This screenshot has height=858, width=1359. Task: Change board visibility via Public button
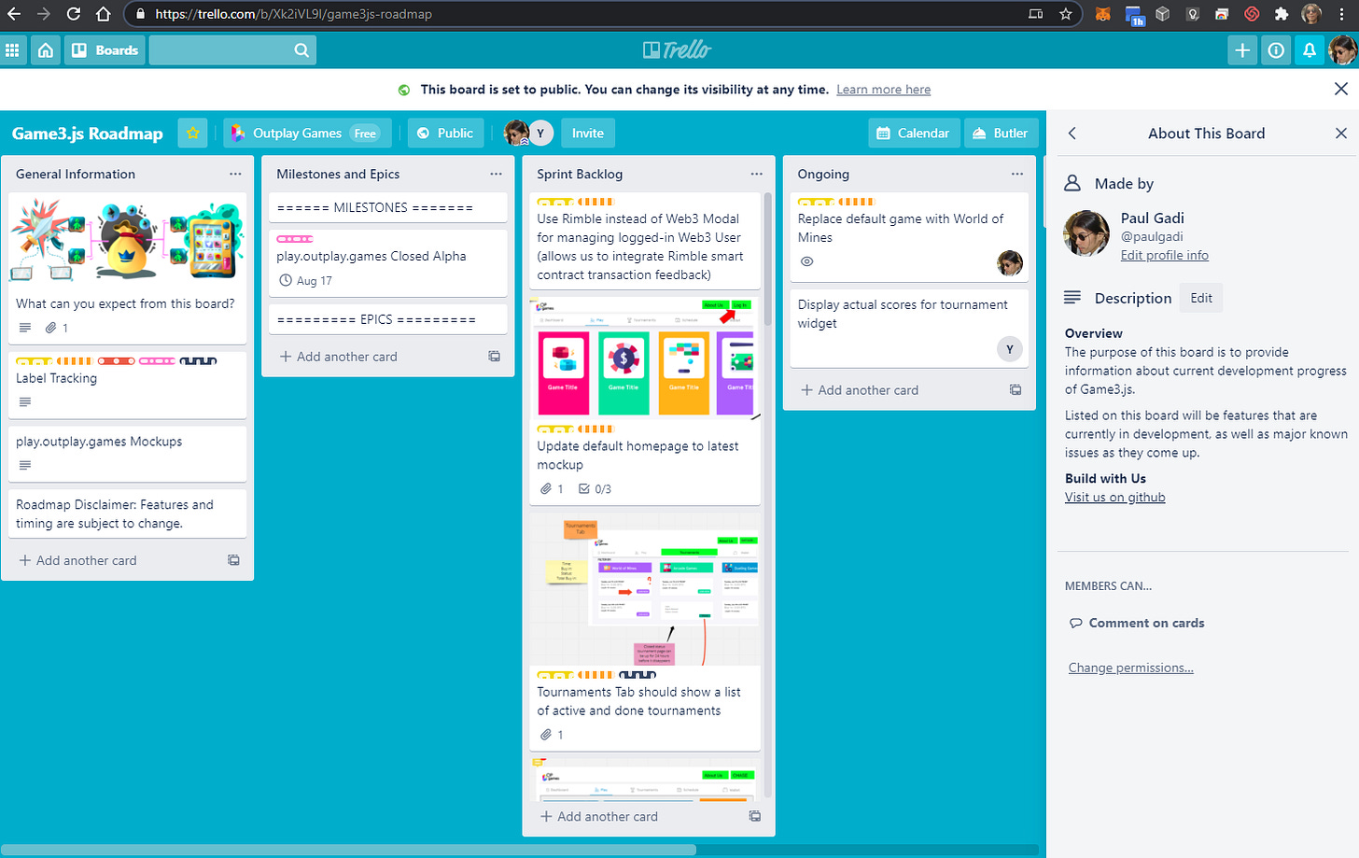pos(445,134)
